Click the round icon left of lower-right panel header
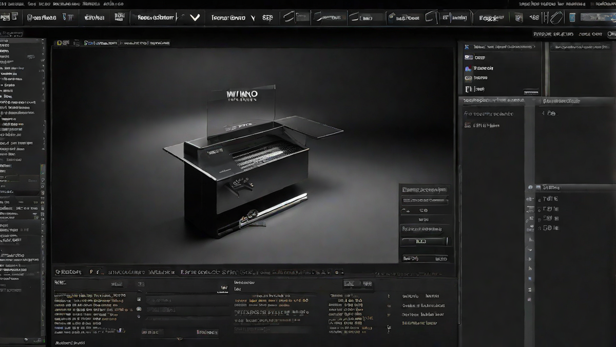Viewport: 616px width, 347px height. click(530, 188)
